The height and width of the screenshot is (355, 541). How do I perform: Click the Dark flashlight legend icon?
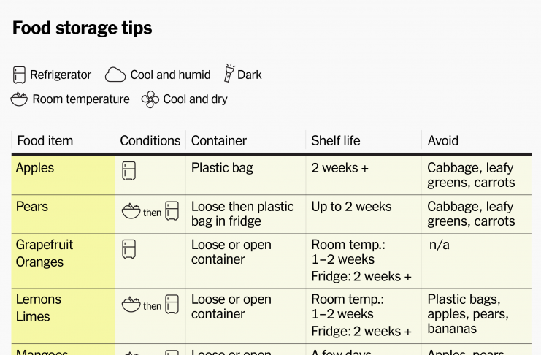tap(229, 73)
